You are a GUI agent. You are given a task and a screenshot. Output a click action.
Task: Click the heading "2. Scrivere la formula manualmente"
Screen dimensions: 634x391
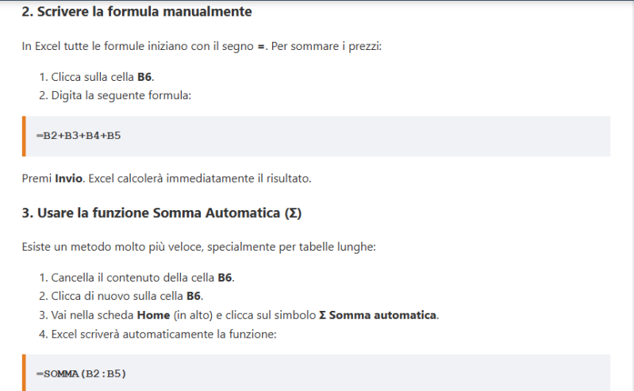point(136,12)
